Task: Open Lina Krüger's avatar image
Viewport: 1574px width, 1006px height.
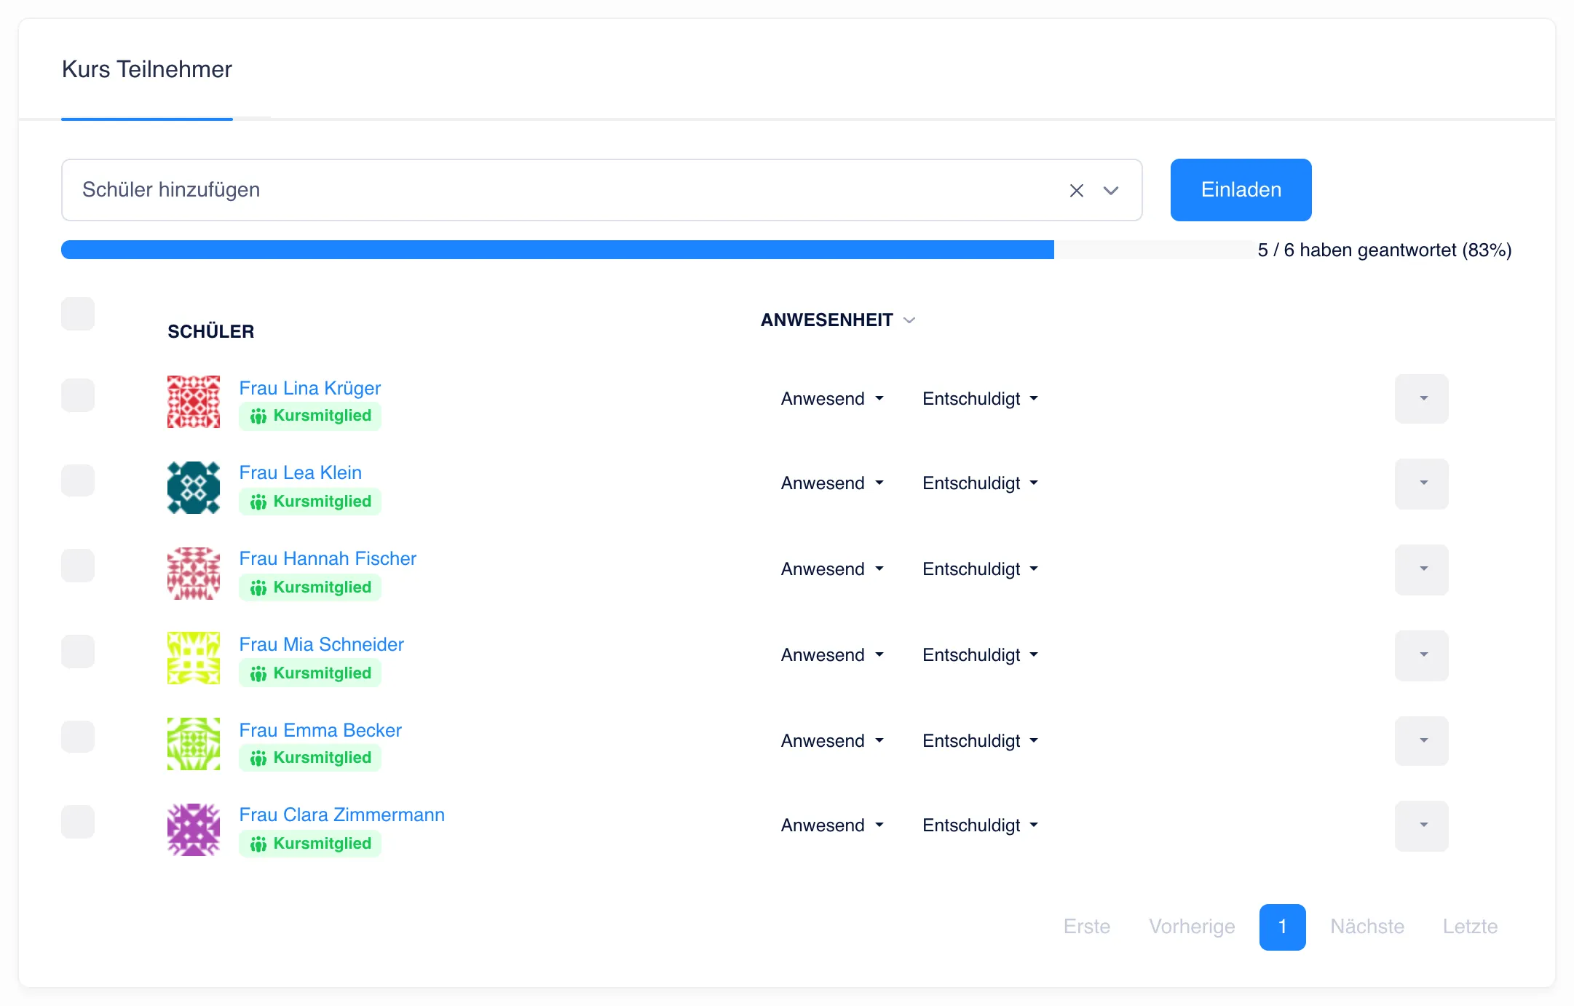Action: pos(194,402)
